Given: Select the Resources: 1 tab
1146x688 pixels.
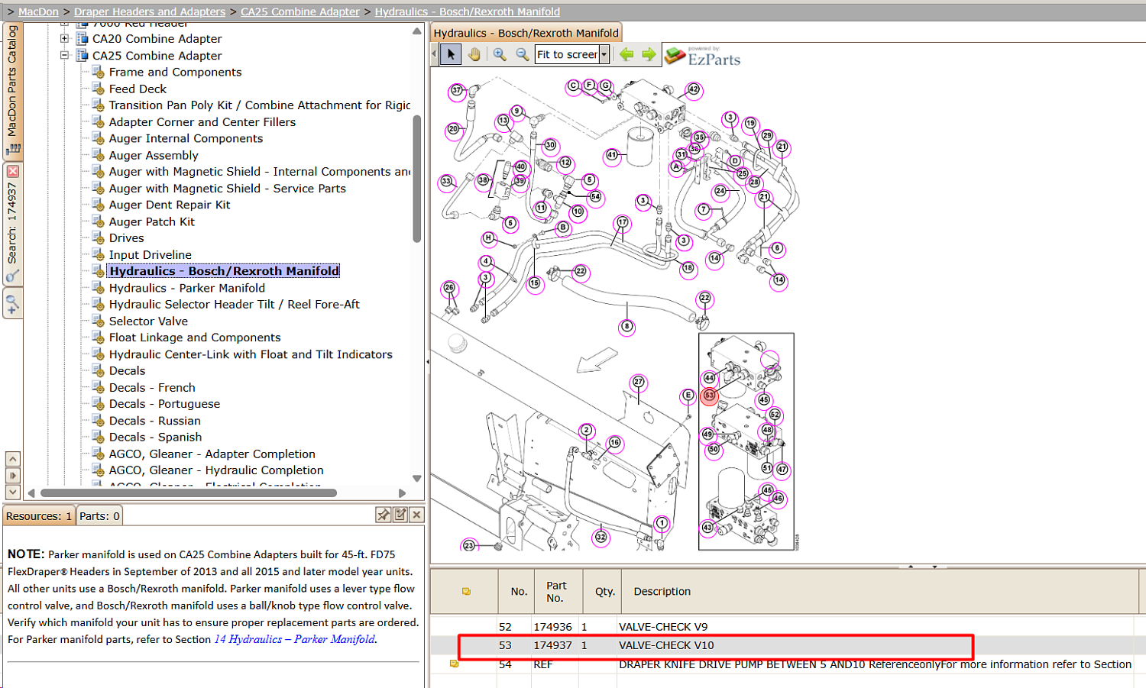Looking at the screenshot, I should point(39,516).
